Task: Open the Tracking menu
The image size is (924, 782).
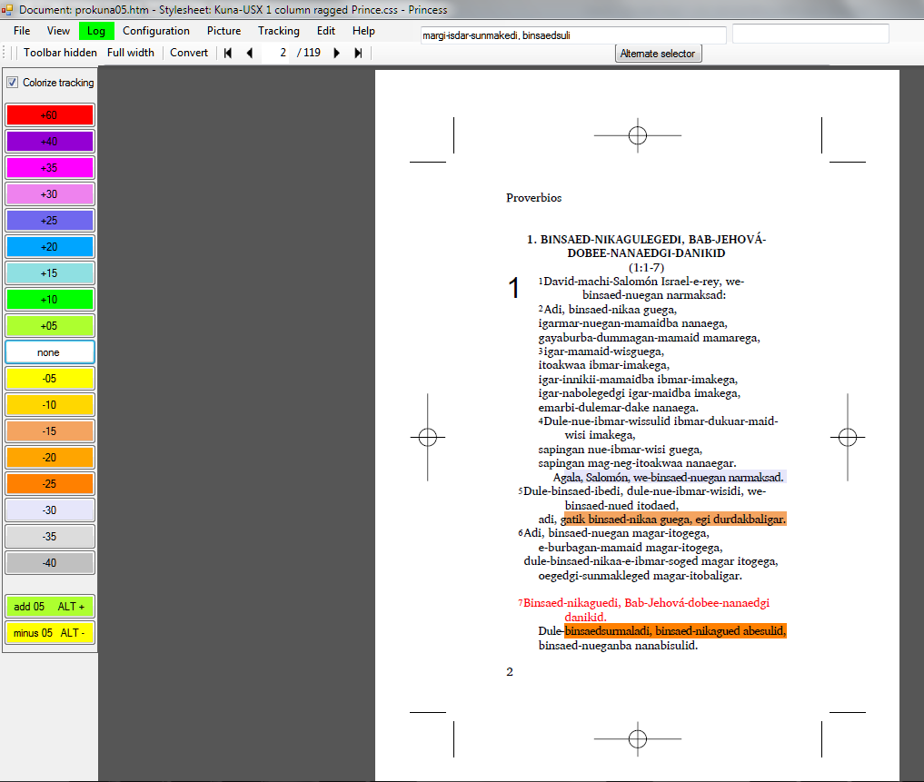Action: (278, 31)
